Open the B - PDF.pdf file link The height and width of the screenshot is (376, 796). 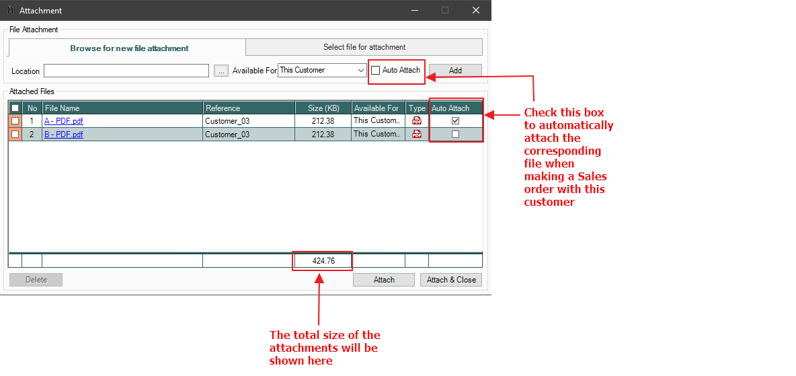click(64, 135)
